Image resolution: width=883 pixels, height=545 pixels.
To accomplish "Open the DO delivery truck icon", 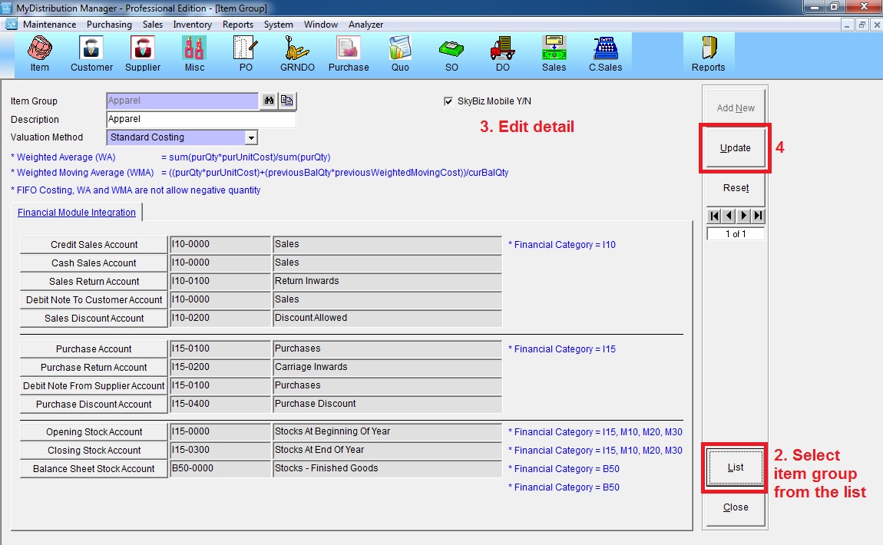I will tap(502, 54).
